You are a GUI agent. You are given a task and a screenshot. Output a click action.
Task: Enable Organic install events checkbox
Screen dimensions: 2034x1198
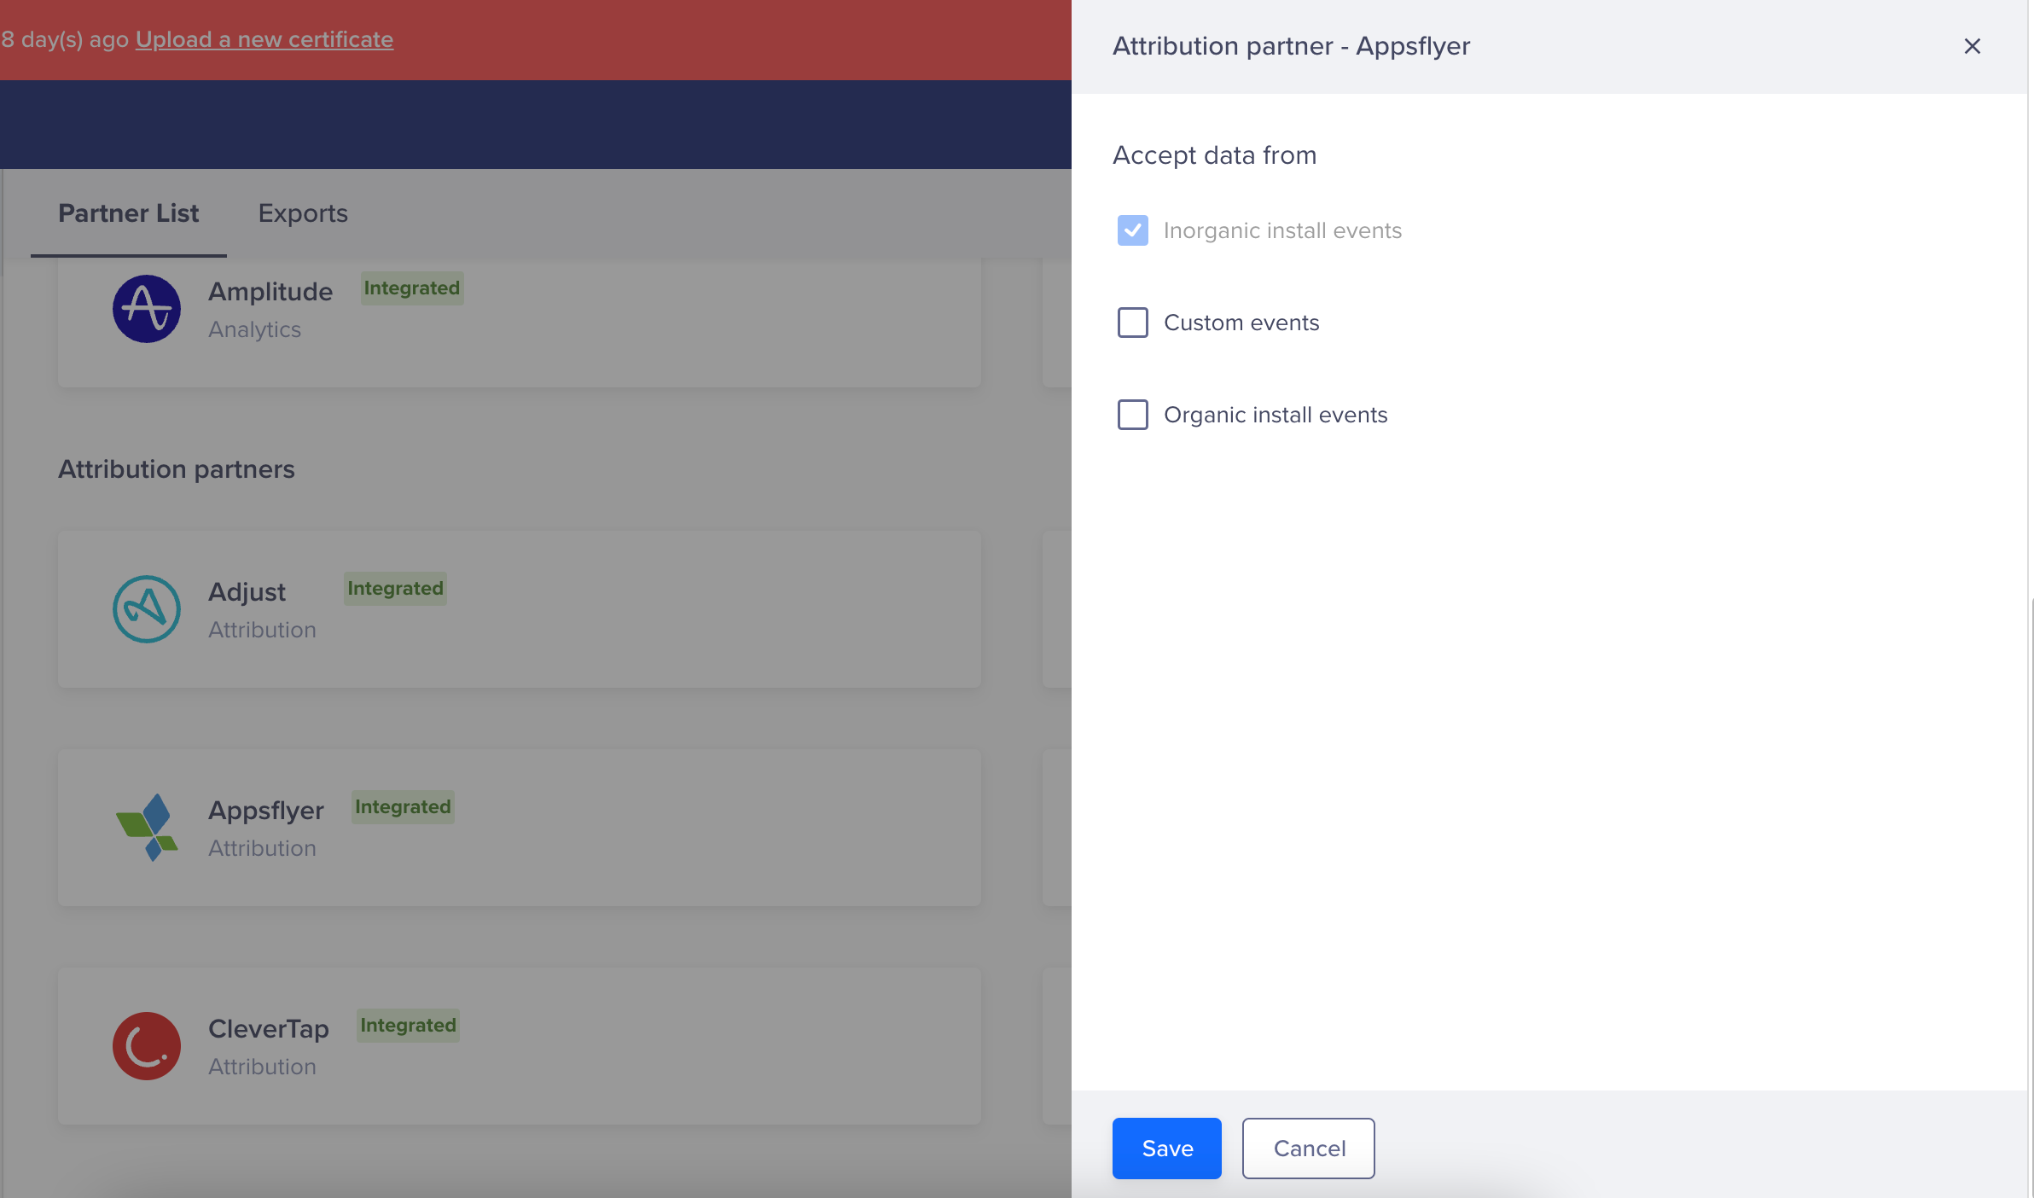[1132, 415]
